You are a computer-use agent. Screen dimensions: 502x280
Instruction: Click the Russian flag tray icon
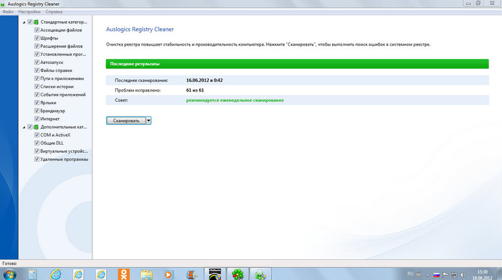[x=436, y=274]
